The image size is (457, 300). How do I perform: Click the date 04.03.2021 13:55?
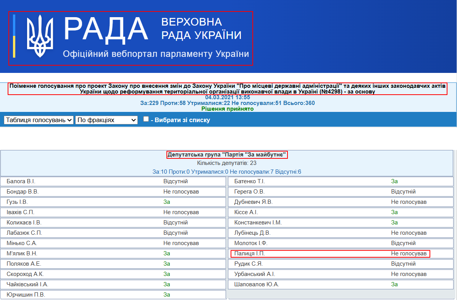227,97
